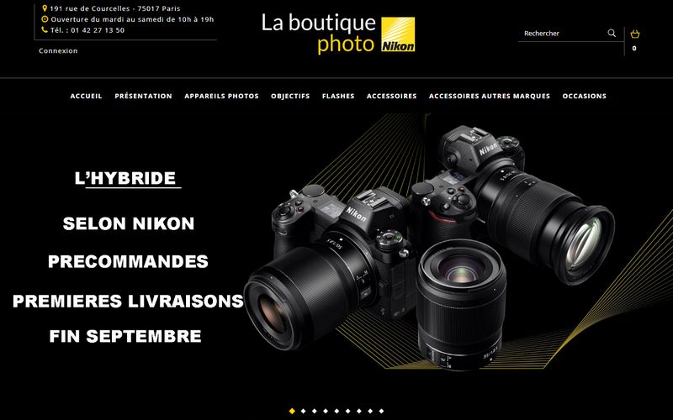Open Accessoires Autres Marques section
Image resolution: width=673 pixels, height=420 pixels.
(x=490, y=96)
